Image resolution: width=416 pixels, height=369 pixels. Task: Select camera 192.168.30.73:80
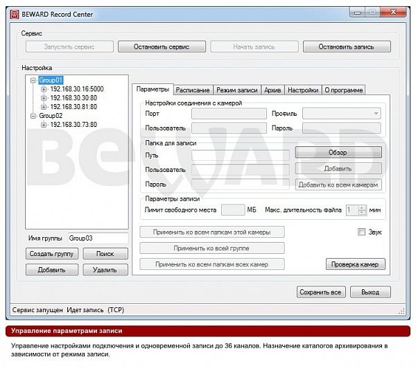click(x=73, y=125)
